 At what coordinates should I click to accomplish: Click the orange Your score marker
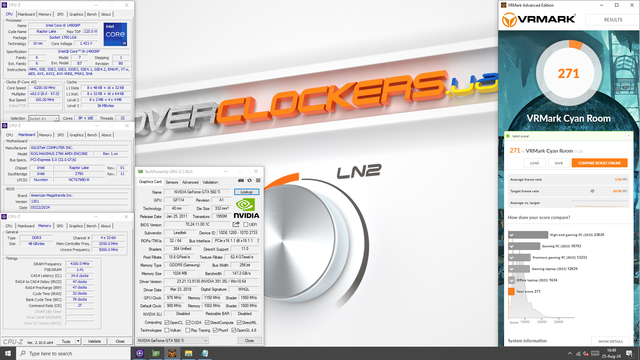point(511,292)
